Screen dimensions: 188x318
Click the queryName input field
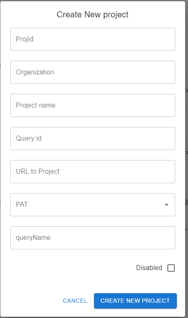coord(93,238)
